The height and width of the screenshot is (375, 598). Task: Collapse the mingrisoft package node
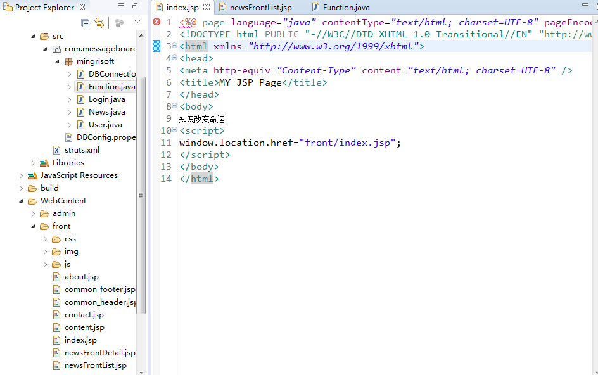(57, 61)
